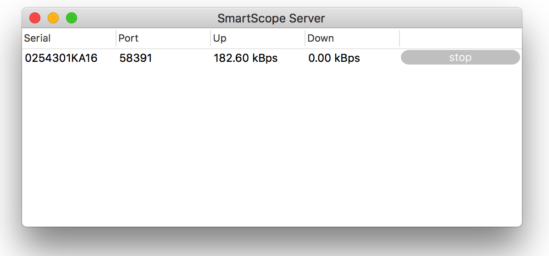
Task: Click divider between Serial and Port headers
Action: click(x=116, y=38)
